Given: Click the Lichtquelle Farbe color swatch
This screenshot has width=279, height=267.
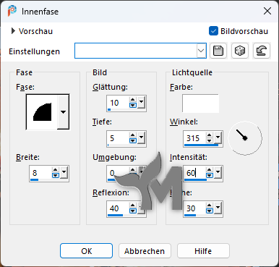Looking at the screenshot, I should tap(200, 103).
